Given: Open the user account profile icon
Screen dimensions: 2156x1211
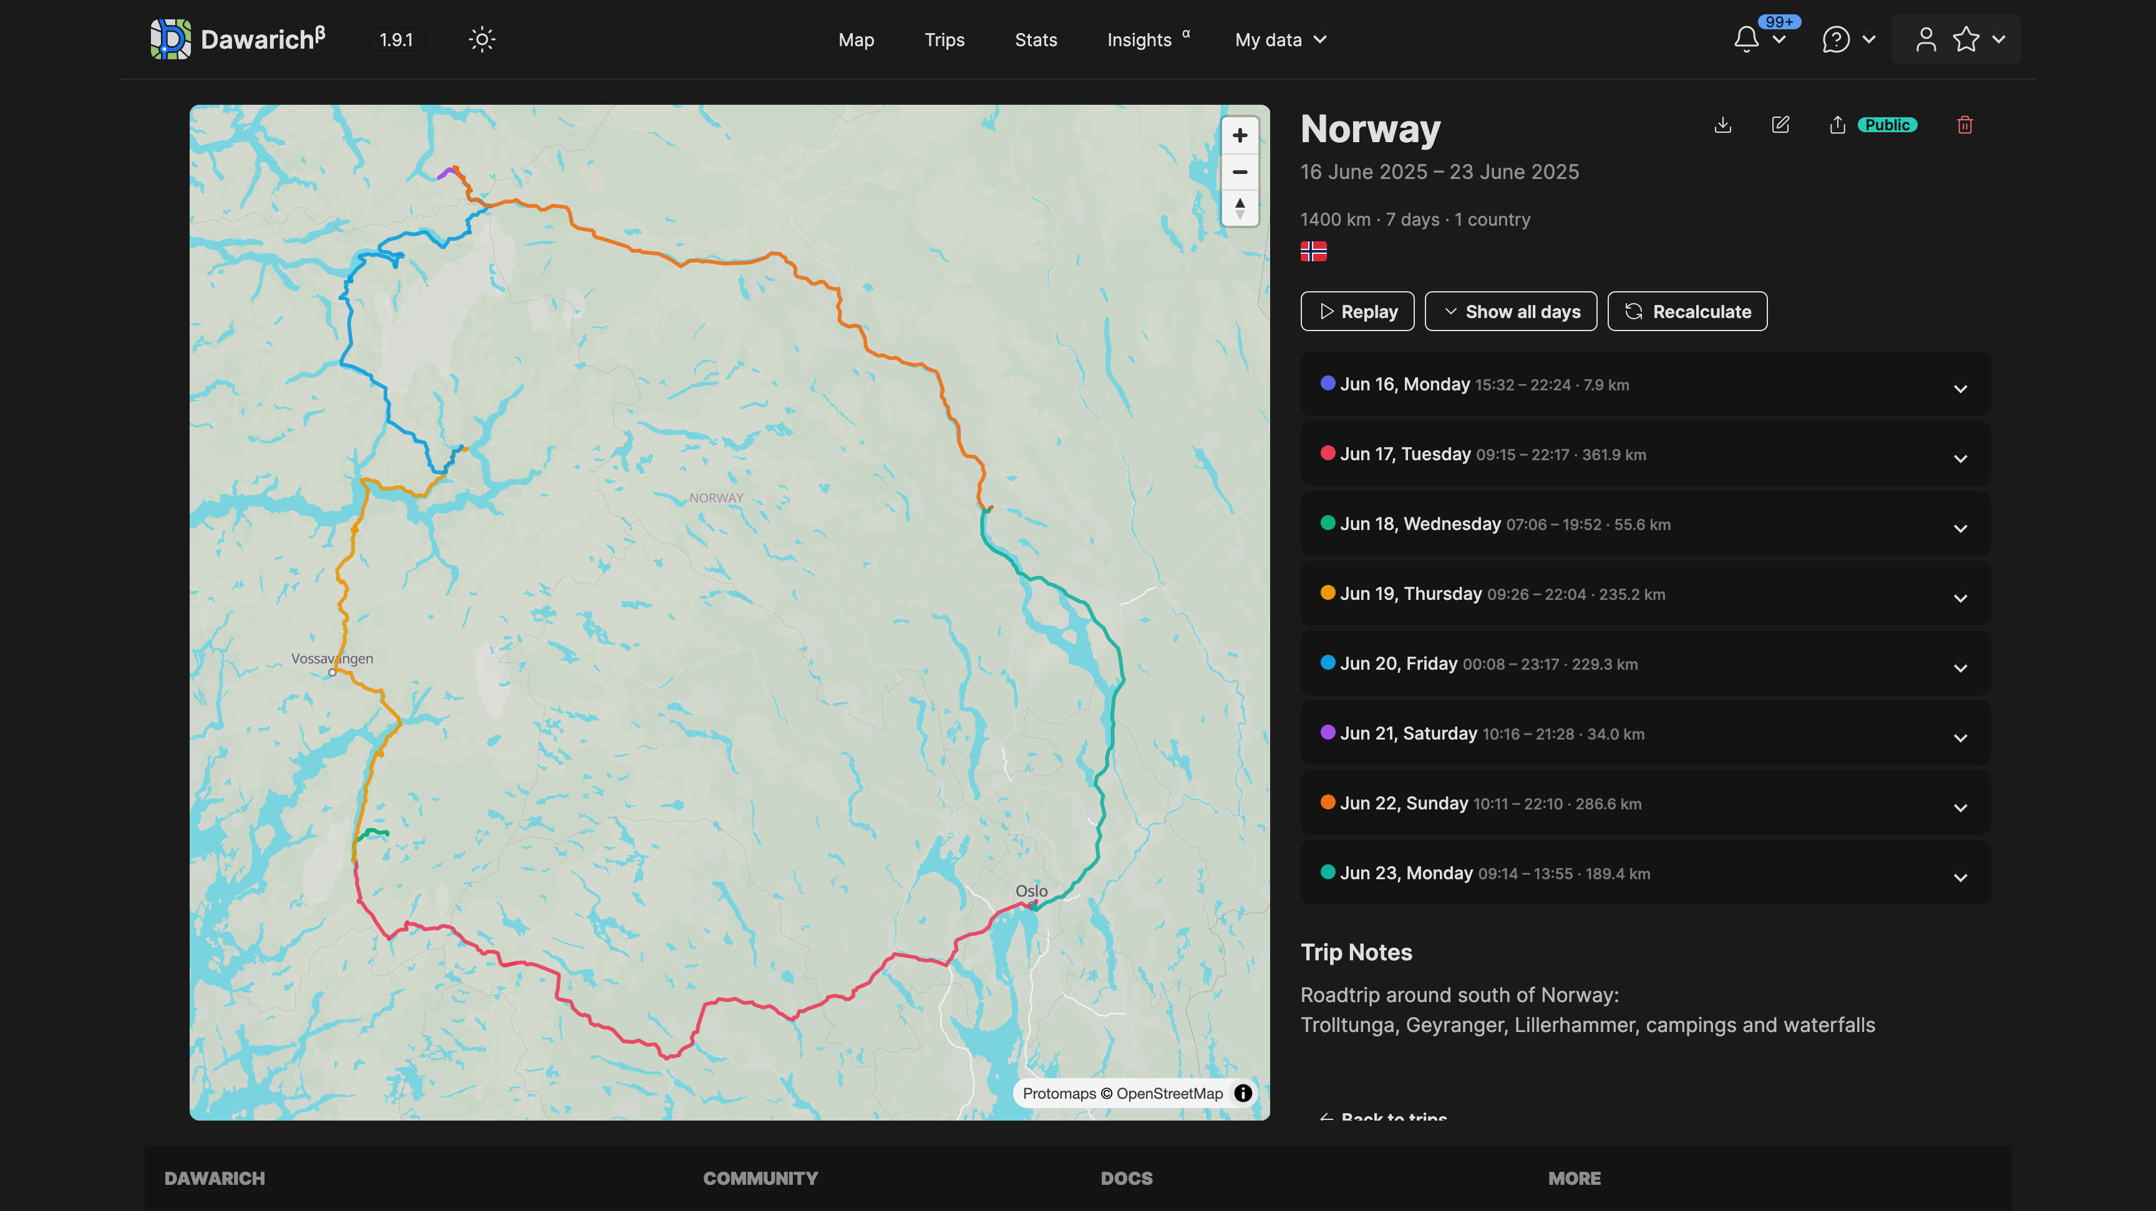Looking at the screenshot, I should pos(1926,39).
